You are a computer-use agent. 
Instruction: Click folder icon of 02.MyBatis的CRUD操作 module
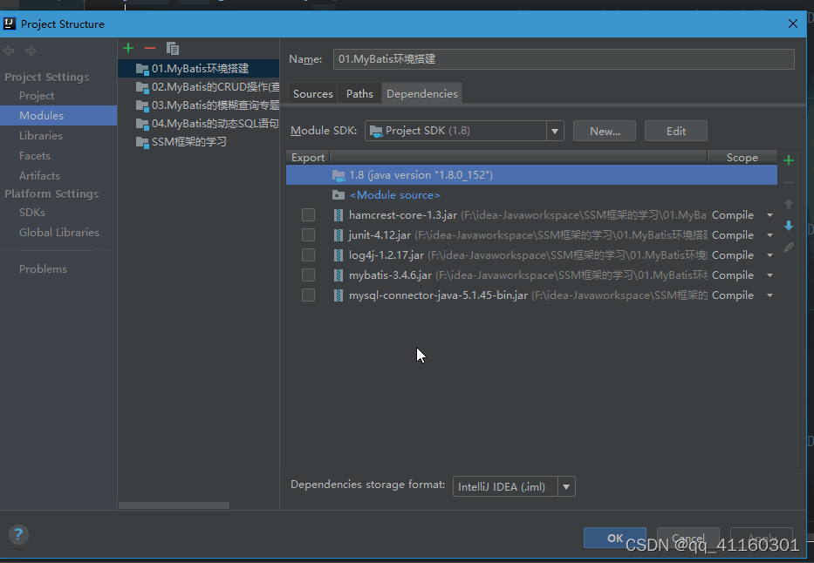(141, 87)
